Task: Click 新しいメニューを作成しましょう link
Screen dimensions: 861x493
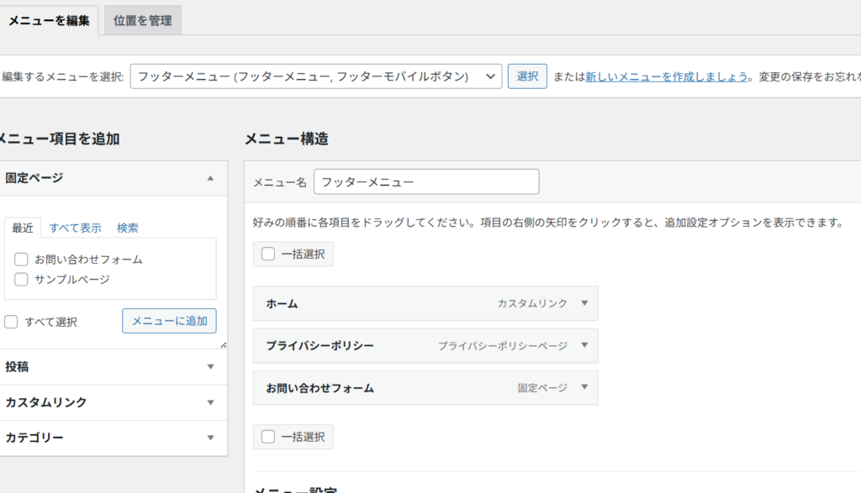Action: (667, 76)
